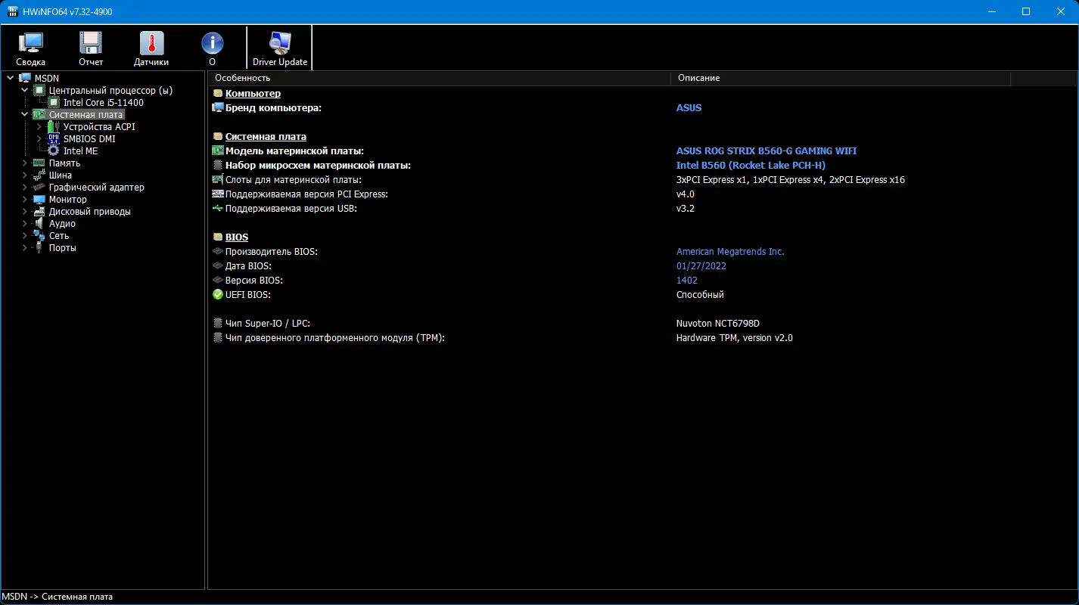Click the ASUS ROG STRIX B560-G GAMING WIFI value

(766, 150)
